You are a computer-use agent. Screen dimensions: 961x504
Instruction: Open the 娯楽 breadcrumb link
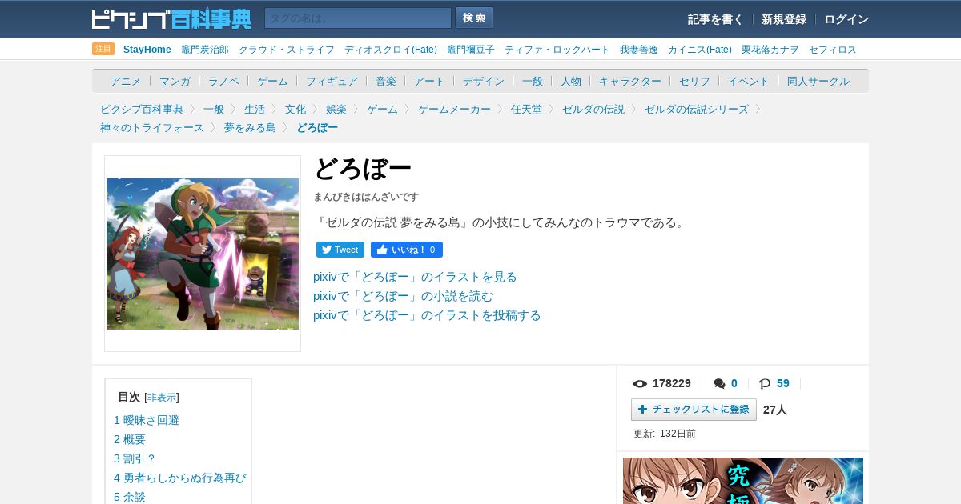click(336, 109)
